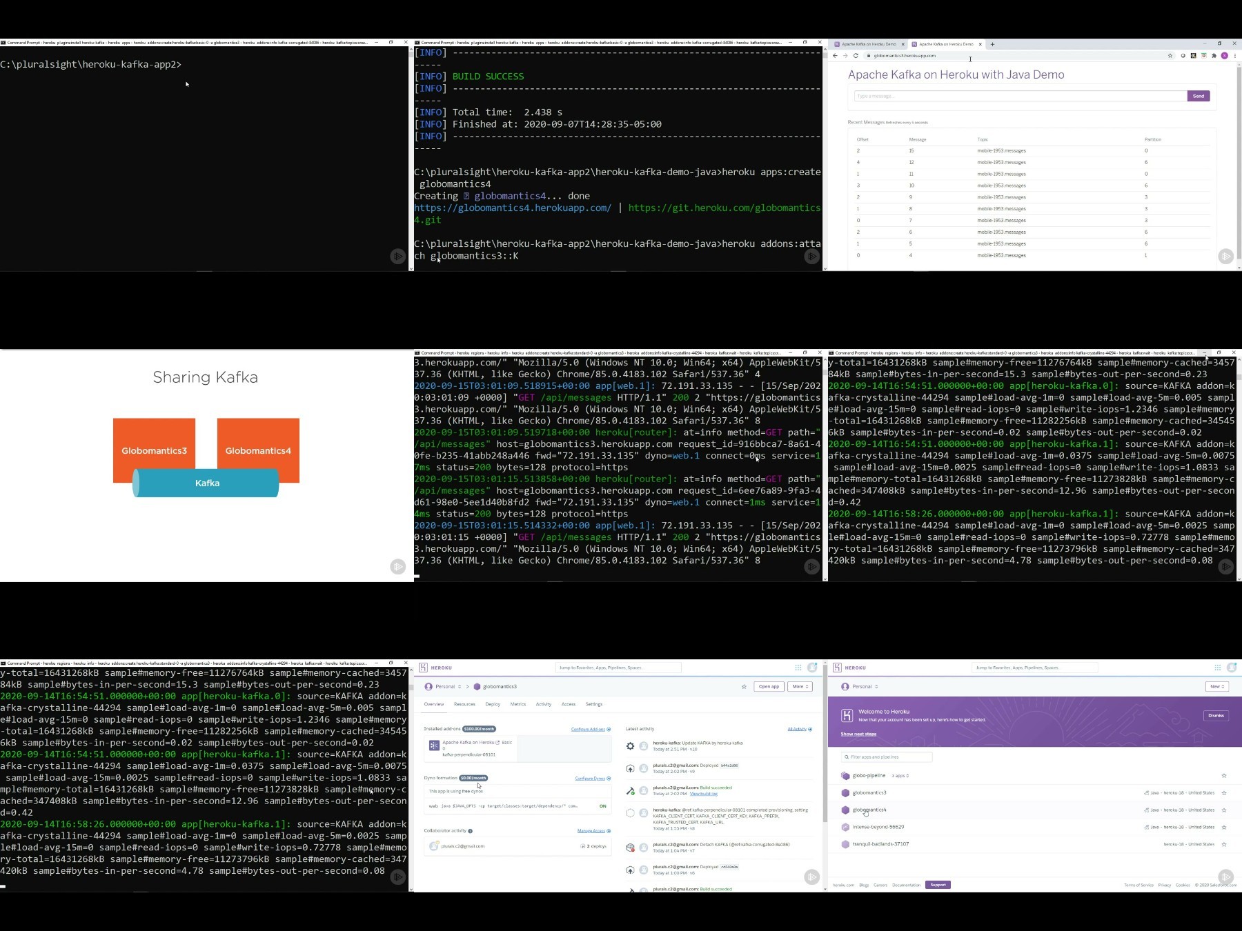Click the info icon beside Collaborator activity

click(470, 831)
